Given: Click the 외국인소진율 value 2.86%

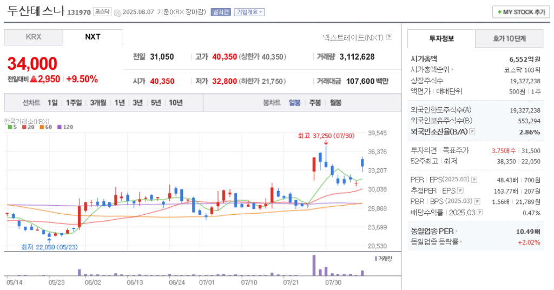Looking at the screenshot, I should coord(530,132).
